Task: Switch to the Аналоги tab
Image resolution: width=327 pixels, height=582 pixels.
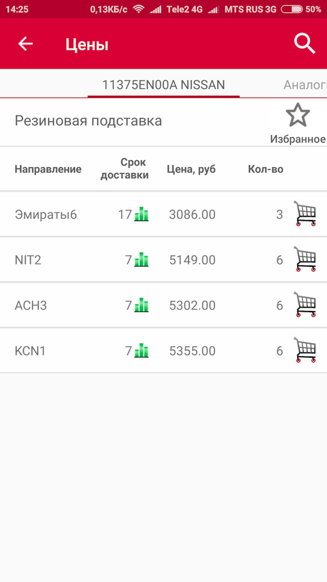Action: (305, 85)
